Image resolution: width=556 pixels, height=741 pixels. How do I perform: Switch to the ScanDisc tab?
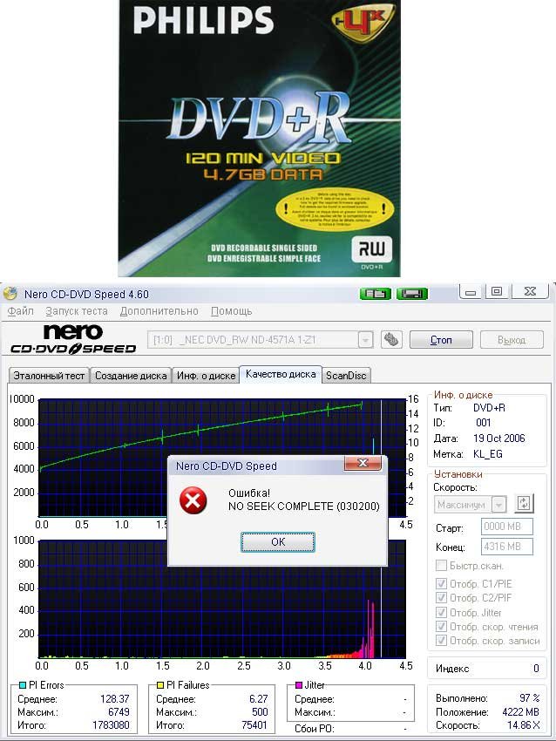click(346, 376)
